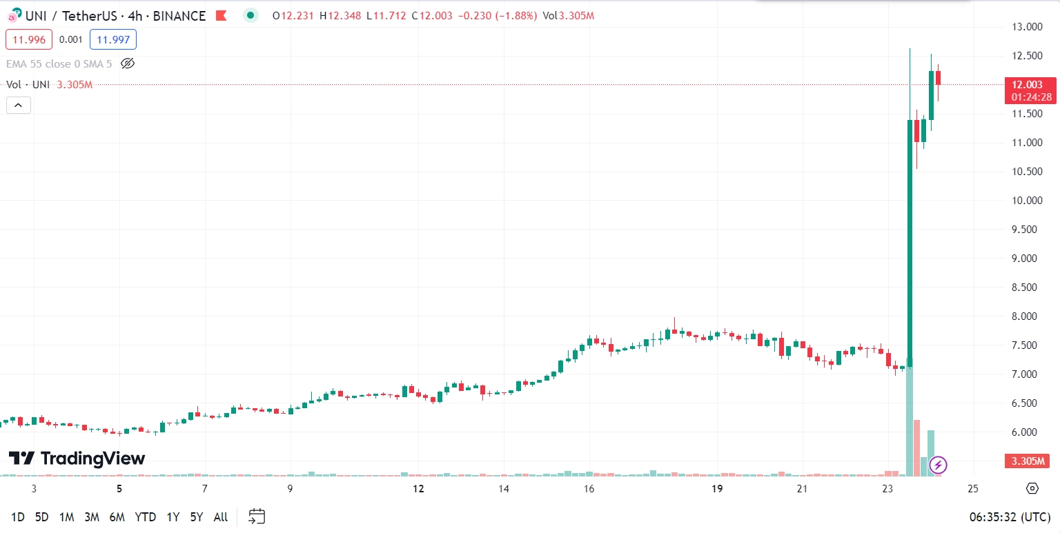Click the H12.348 high value in header
The width and height of the screenshot is (1060, 533).
pyautogui.click(x=340, y=15)
